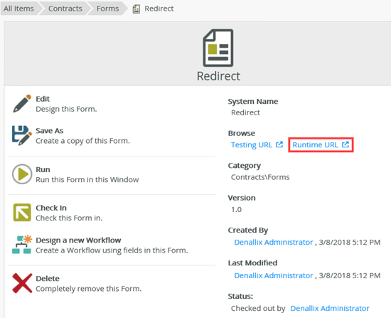Viewport: 391px width, 318px height.
Task: Click the large Redirect form icon
Action: click(x=218, y=48)
